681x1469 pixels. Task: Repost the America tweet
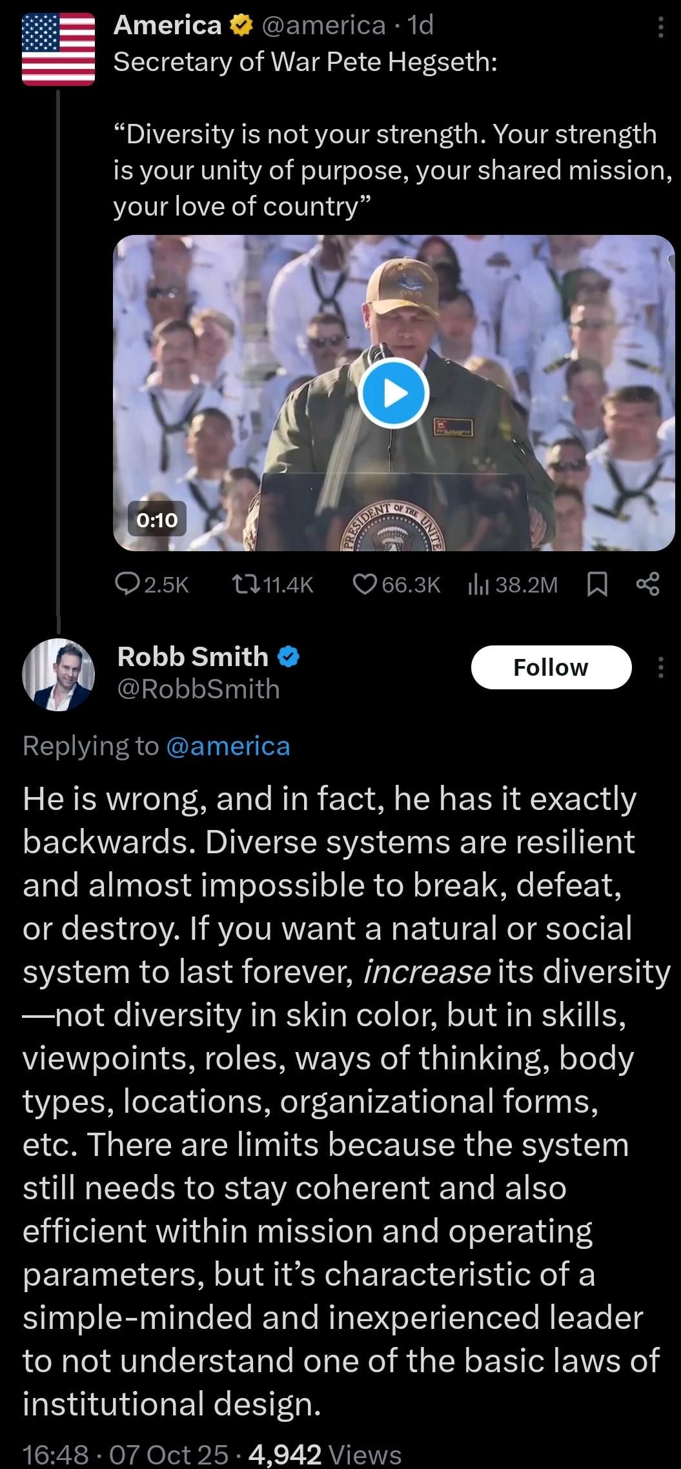tap(272, 585)
